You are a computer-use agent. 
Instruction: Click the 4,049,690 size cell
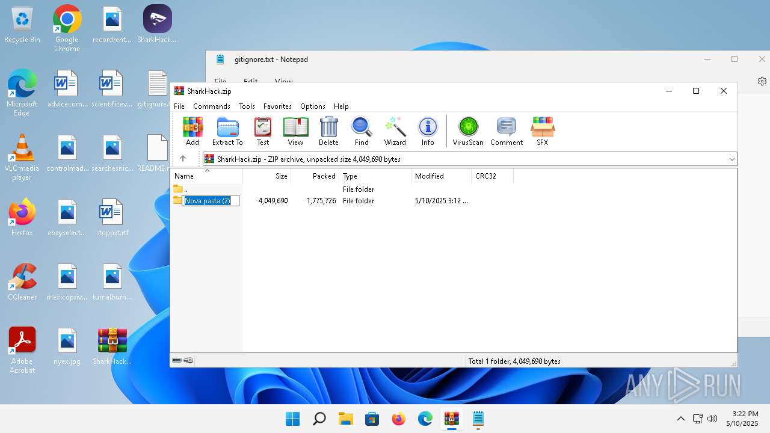273,201
